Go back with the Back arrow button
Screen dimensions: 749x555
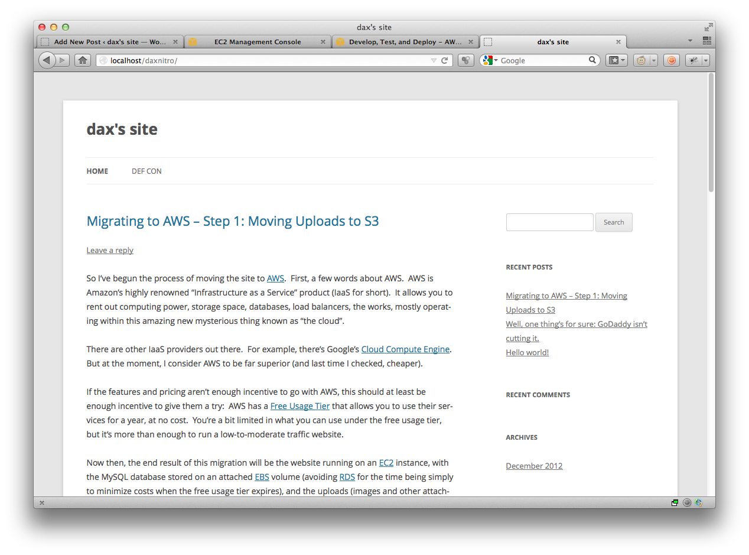[47, 60]
